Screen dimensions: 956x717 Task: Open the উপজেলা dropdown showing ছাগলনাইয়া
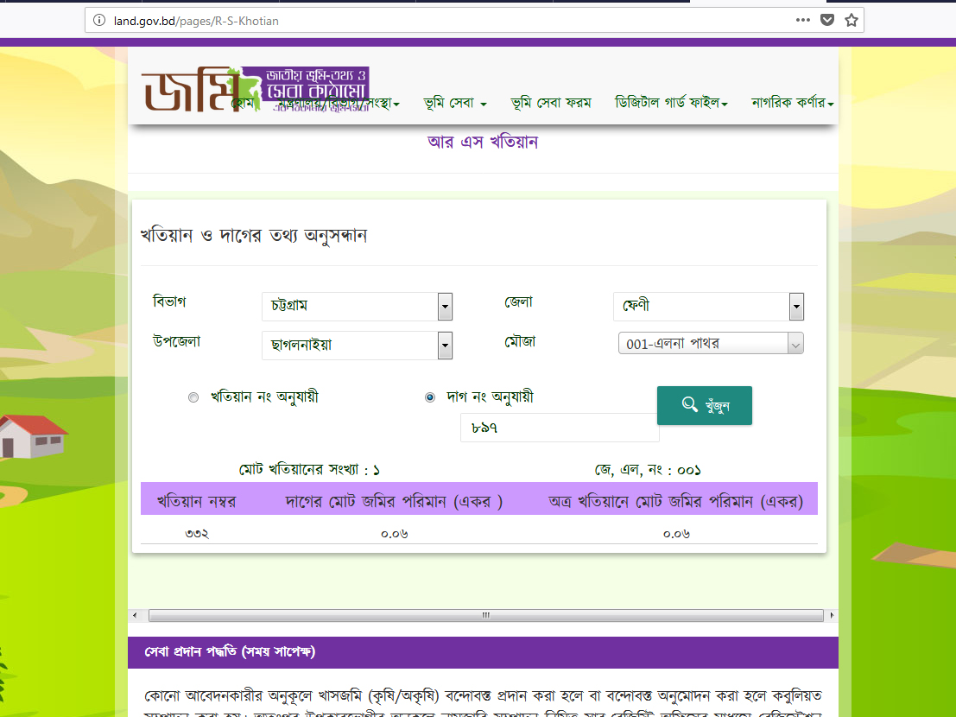click(x=358, y=345)
